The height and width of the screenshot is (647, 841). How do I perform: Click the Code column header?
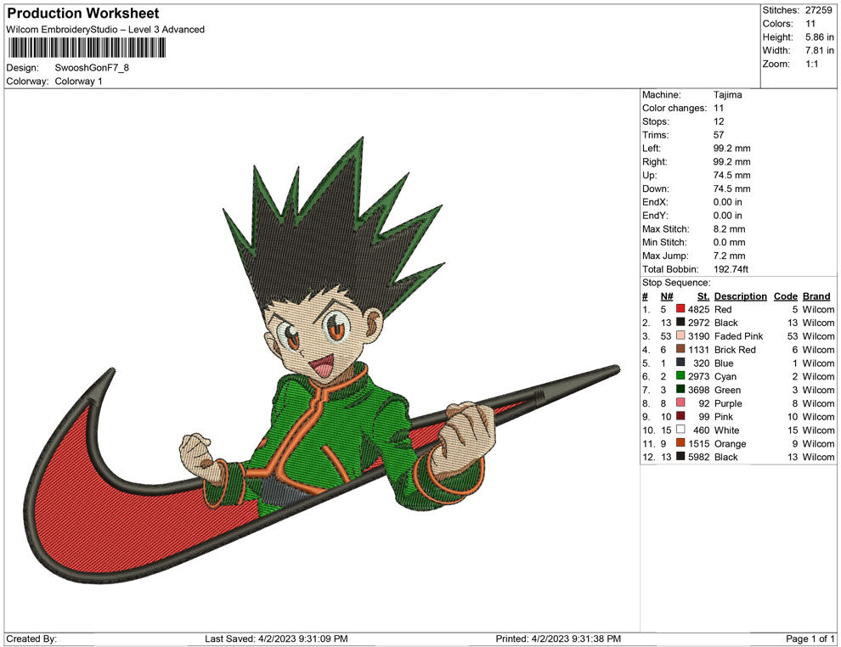pos(785,295)
